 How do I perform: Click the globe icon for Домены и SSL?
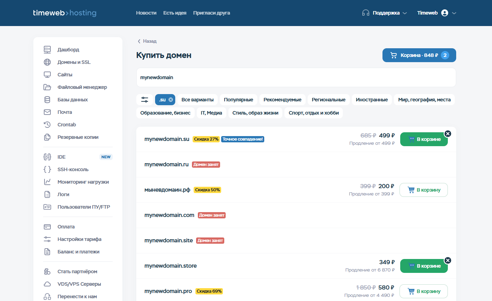(x=47, y=62)
